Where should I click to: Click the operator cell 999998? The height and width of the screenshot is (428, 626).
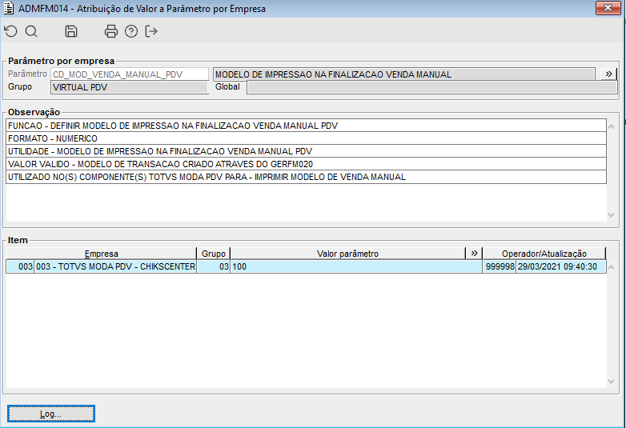click(500, 266)
